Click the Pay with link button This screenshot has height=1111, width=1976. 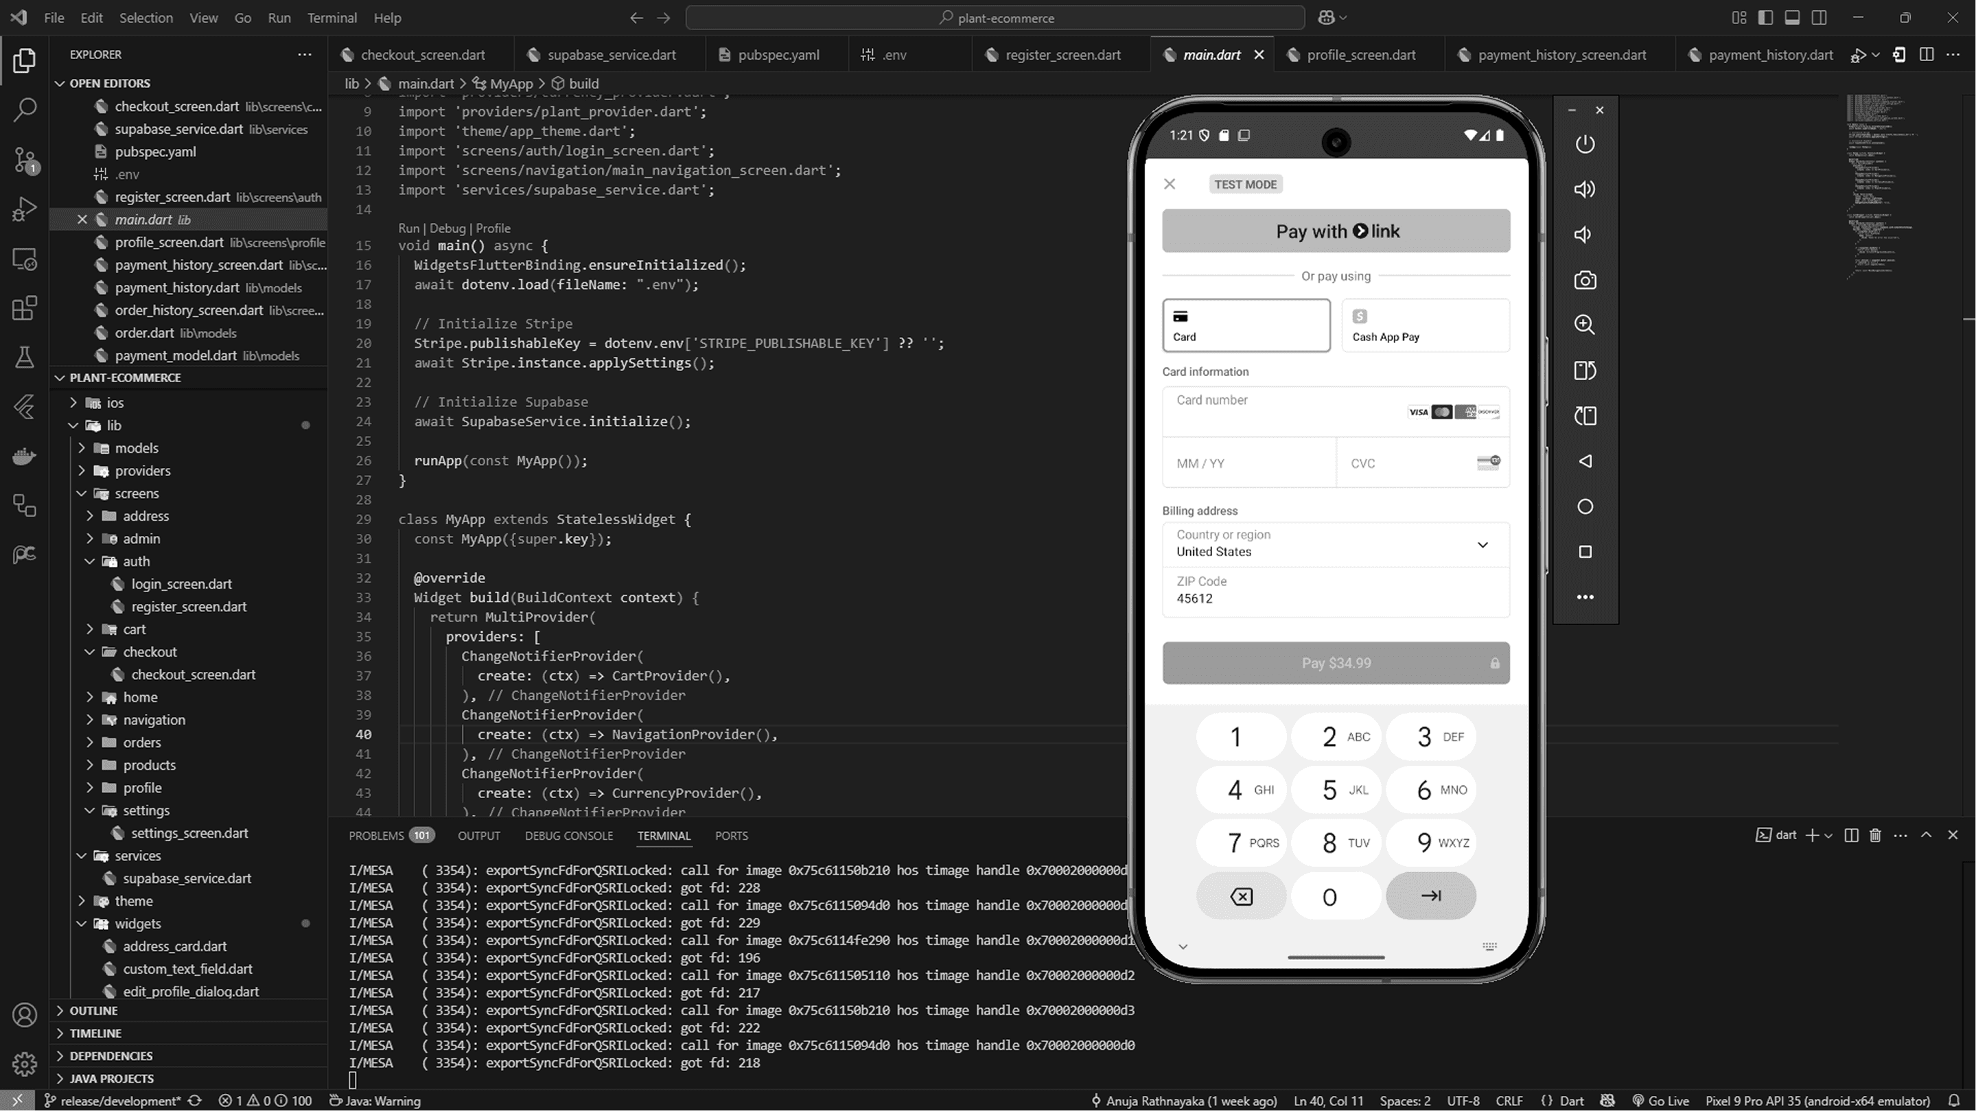(x=1335, y=231)
